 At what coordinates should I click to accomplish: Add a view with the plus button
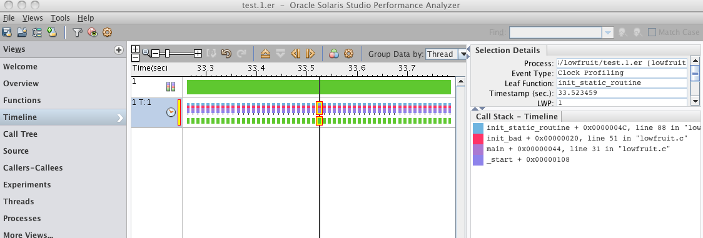click(119, 49)
